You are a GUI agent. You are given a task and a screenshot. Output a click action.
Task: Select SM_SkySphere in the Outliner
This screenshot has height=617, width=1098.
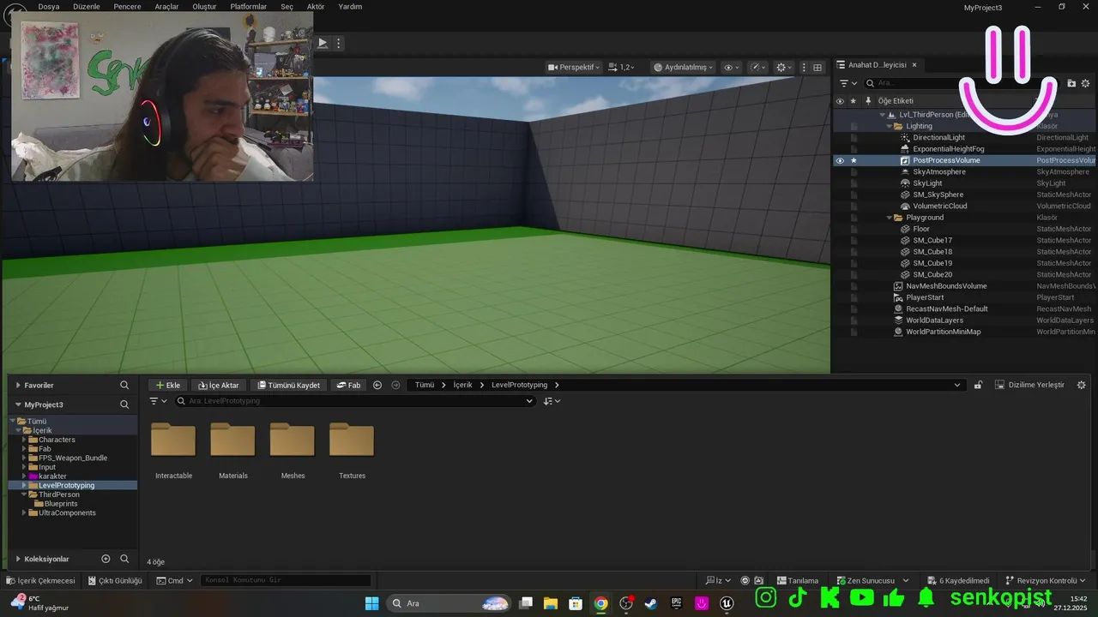click(938, 195)
